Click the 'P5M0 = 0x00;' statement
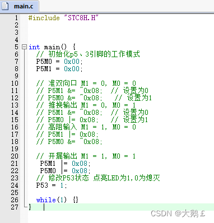 pos(59,62)
